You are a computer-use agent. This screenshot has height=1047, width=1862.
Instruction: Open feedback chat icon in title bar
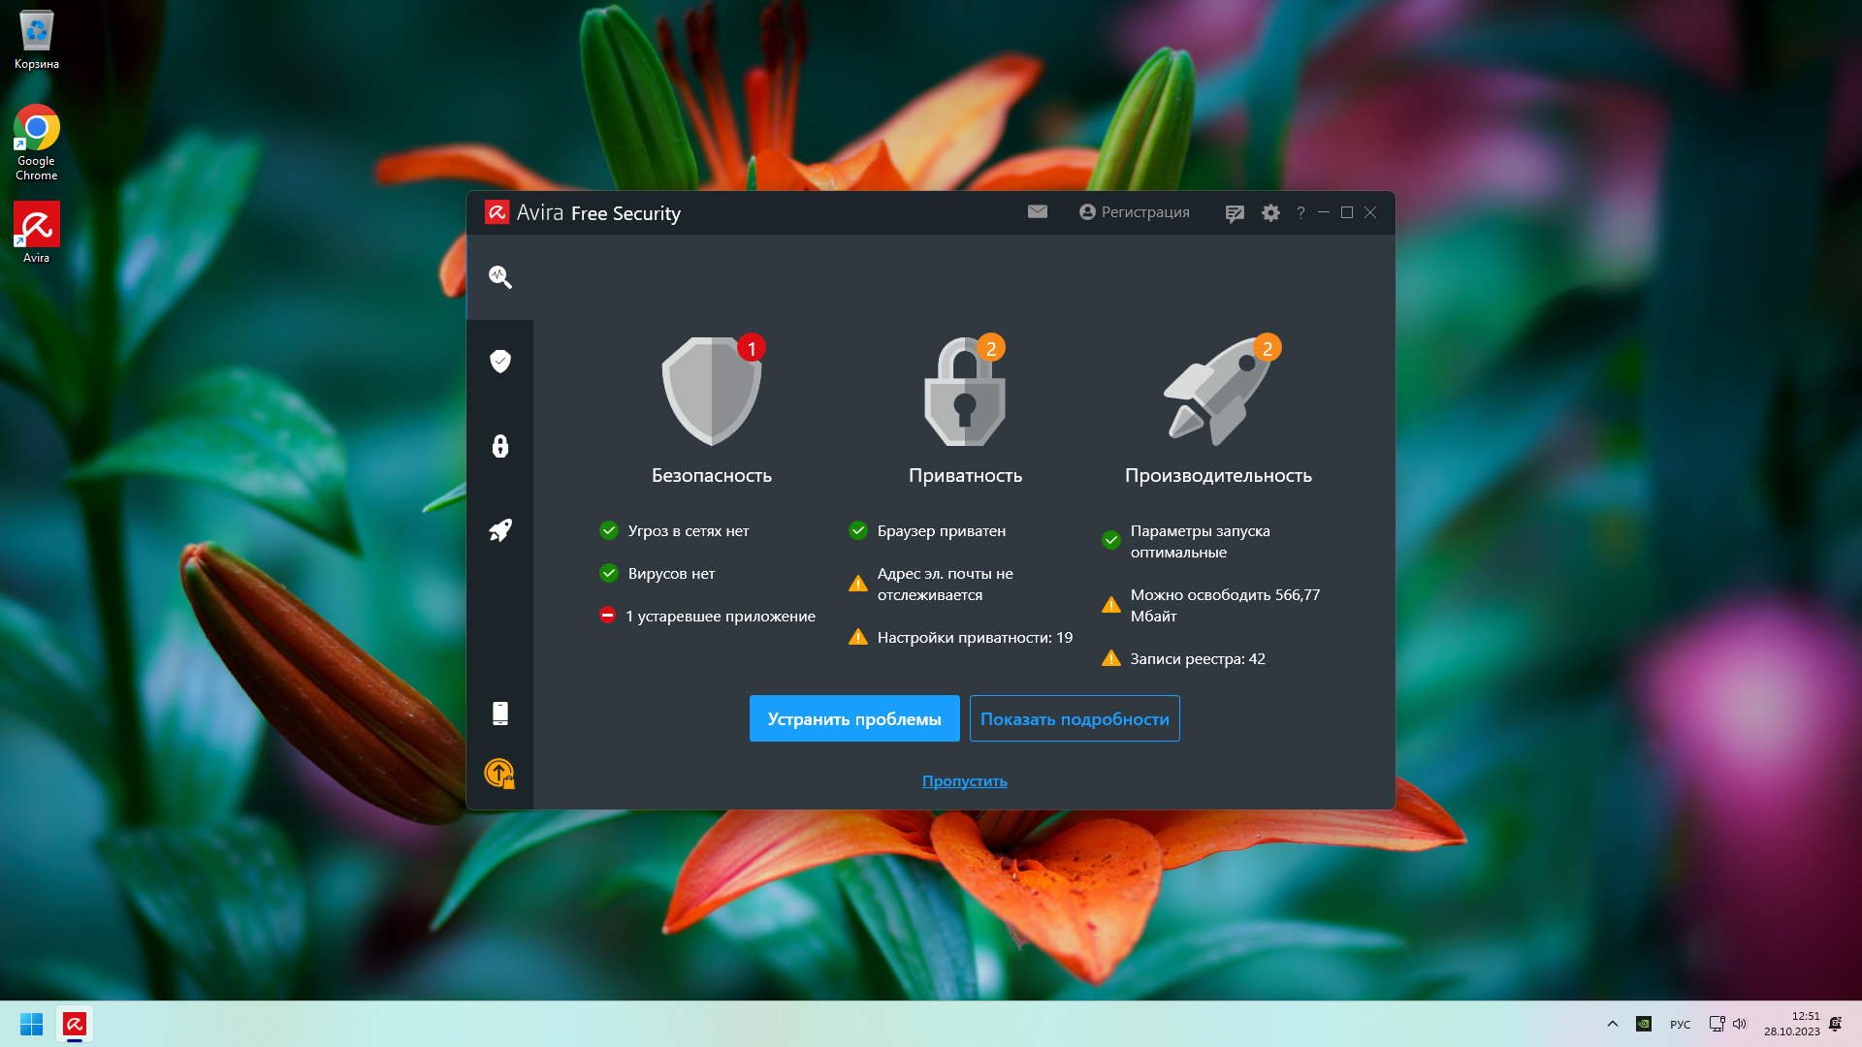coord(1234,213)
